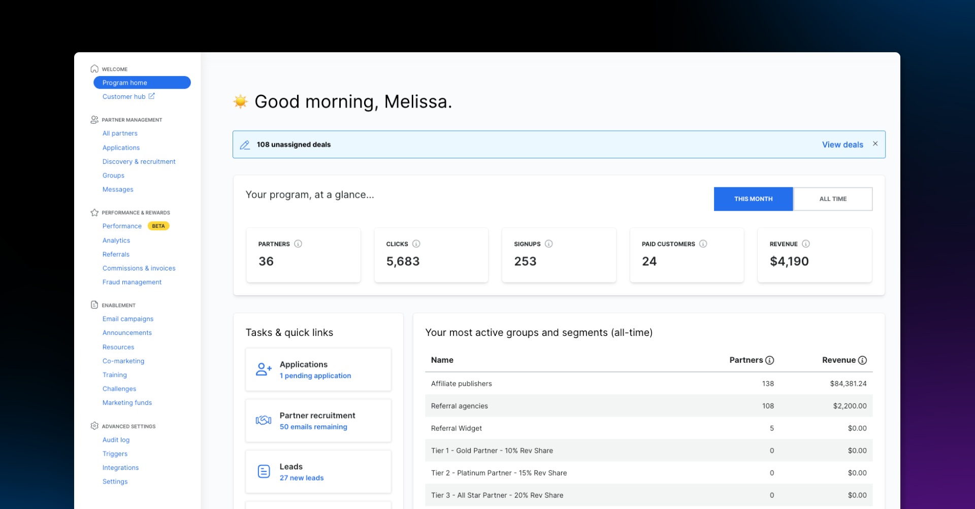Click the Revenue value $4,190

point(789,261)
